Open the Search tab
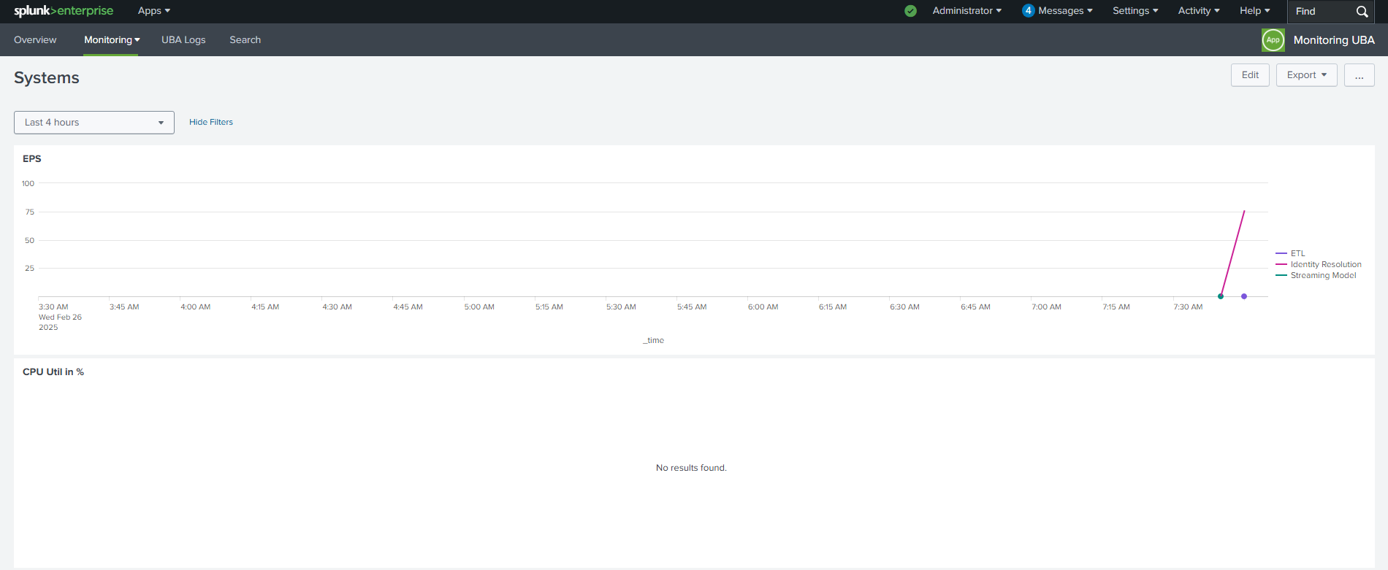 coord(245,40)
